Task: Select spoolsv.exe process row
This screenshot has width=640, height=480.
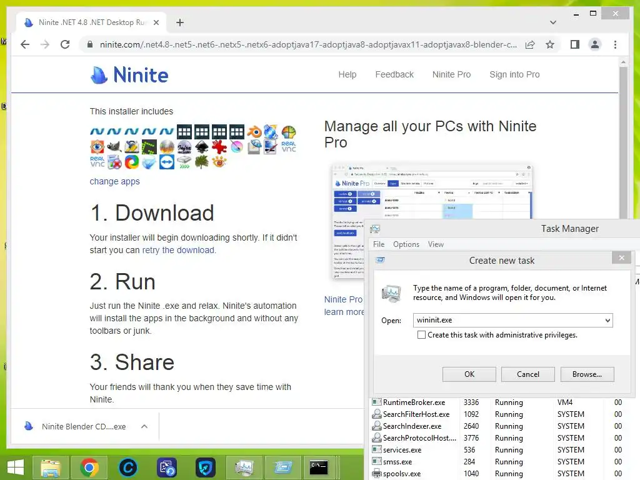Action: [503, 474]
